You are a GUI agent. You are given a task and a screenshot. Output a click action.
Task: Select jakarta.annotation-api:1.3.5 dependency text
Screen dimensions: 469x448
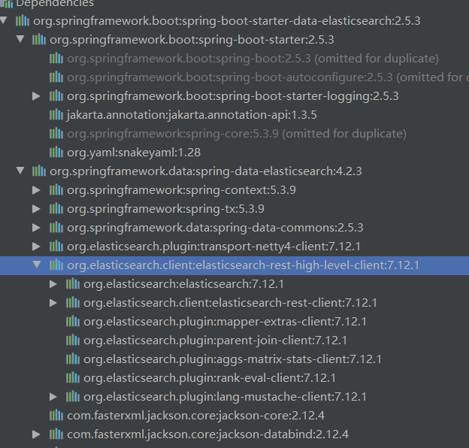click(192, 115)
